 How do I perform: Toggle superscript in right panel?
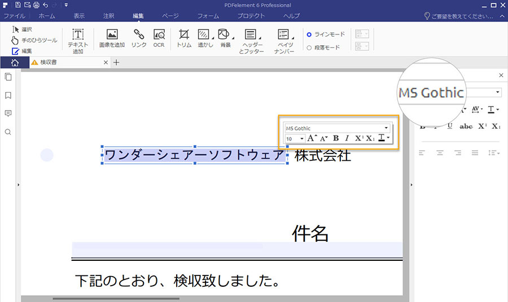click(x=483, y=126)
